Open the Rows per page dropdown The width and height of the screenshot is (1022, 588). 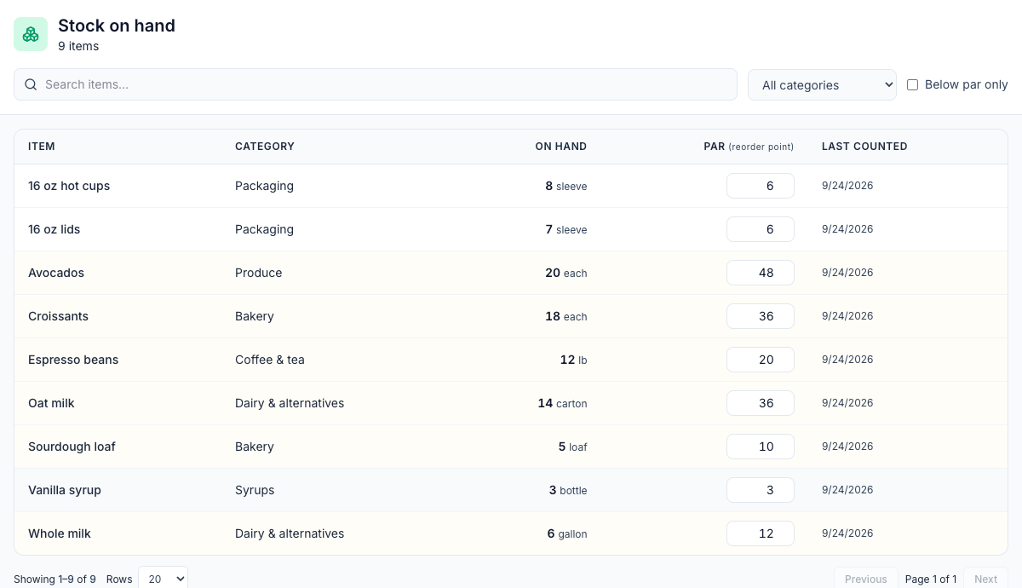click(163, 579)
